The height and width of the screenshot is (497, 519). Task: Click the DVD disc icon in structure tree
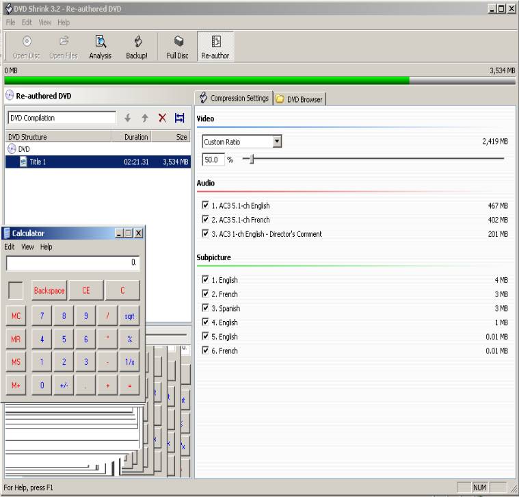(x=12, y=149)
